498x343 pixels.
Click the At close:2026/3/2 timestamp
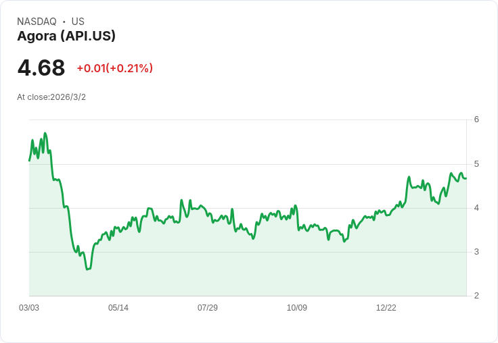click(51, 97)
